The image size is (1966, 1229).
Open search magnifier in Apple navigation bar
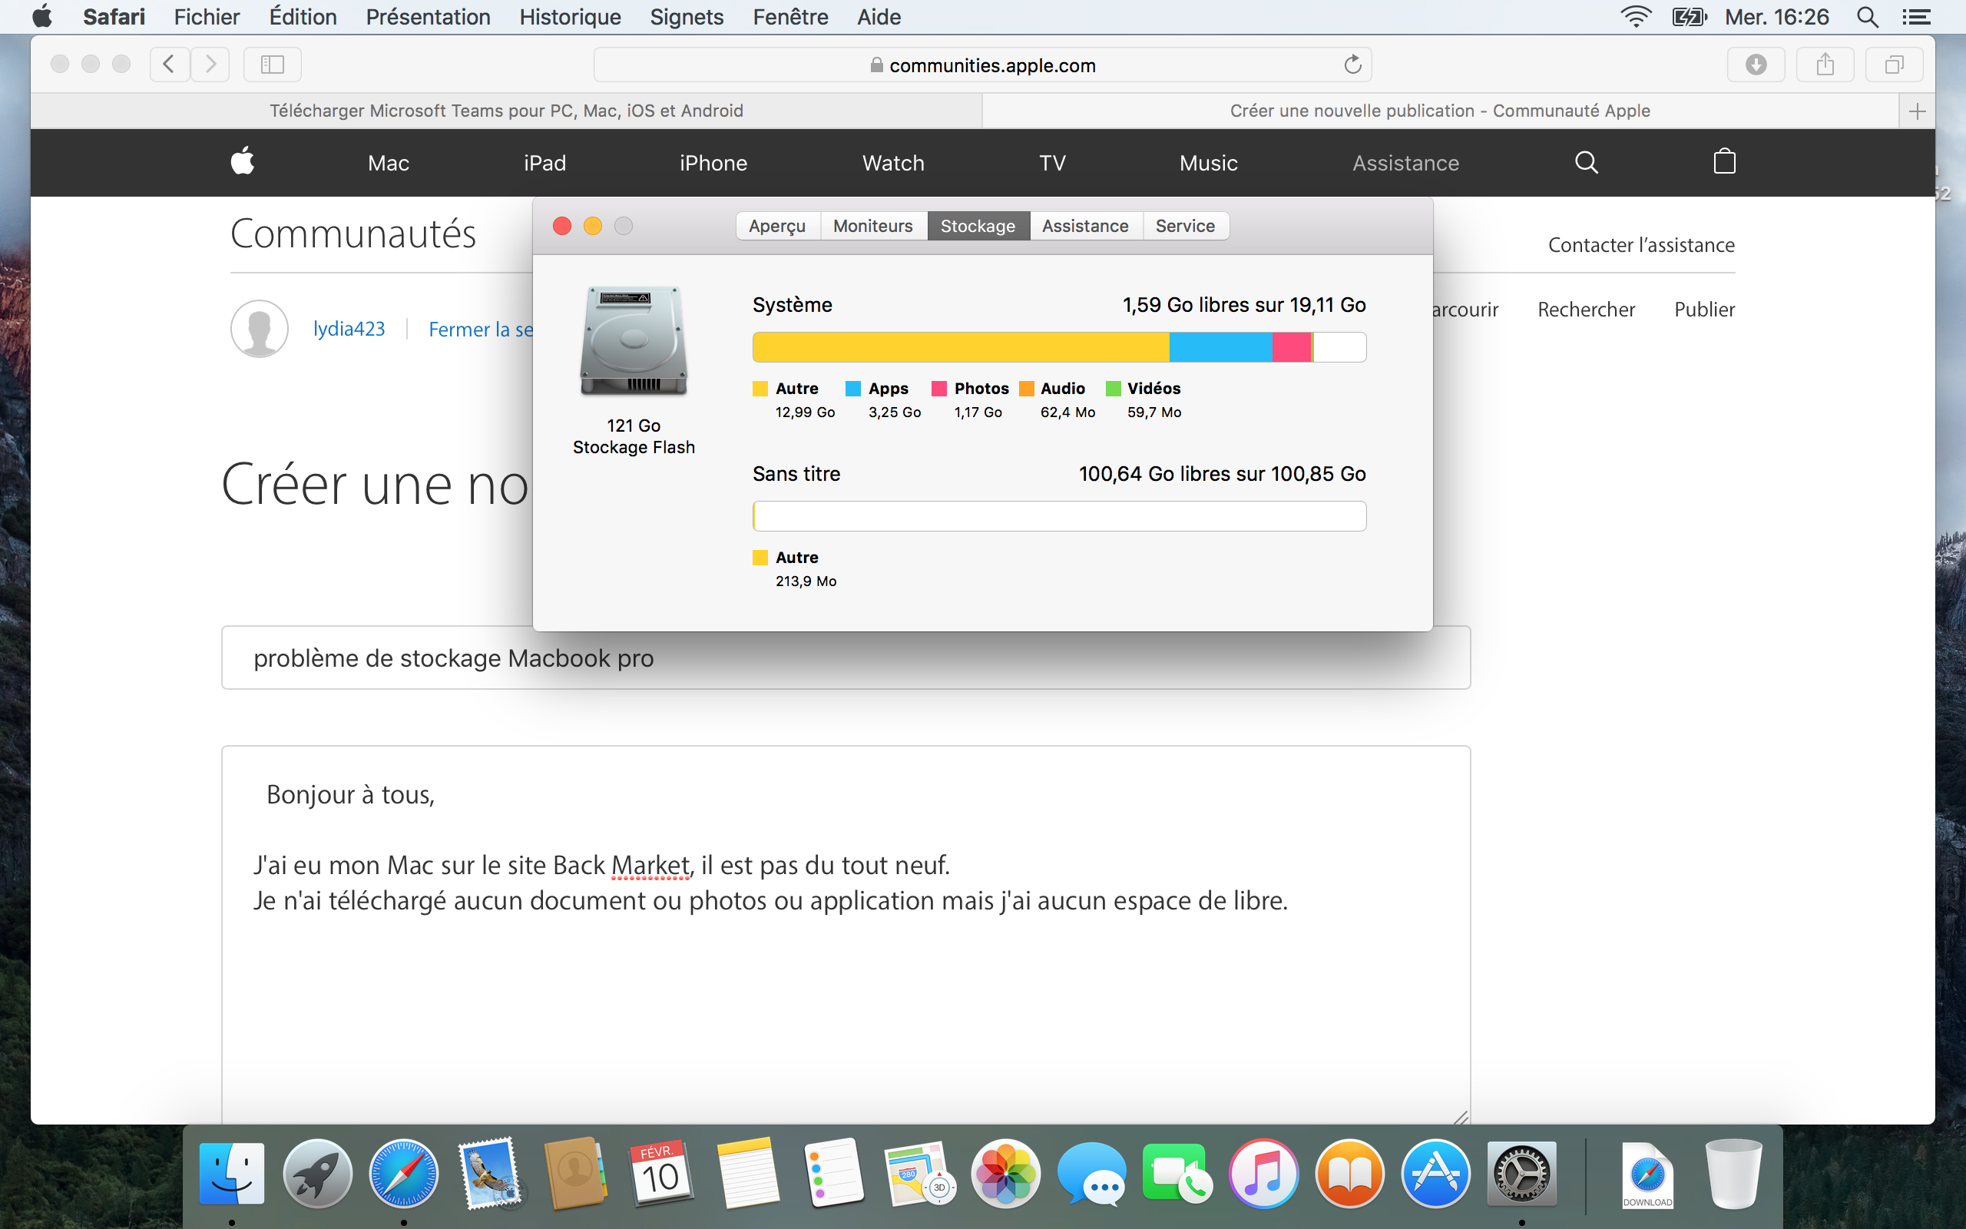point(1586,162)
